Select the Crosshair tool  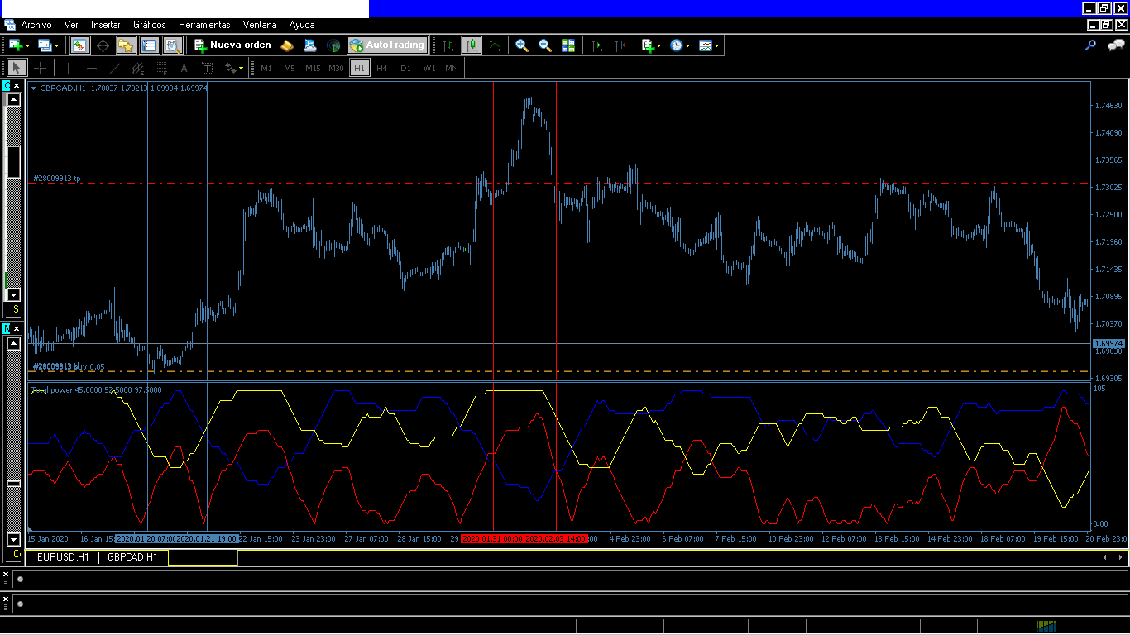(x=40, y=68)
